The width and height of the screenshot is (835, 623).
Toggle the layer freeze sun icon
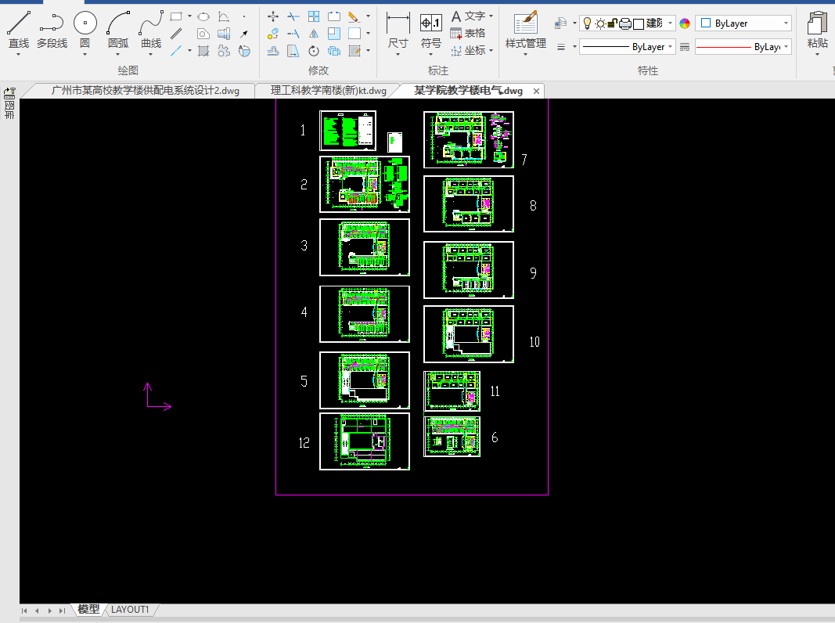point(600,23)
